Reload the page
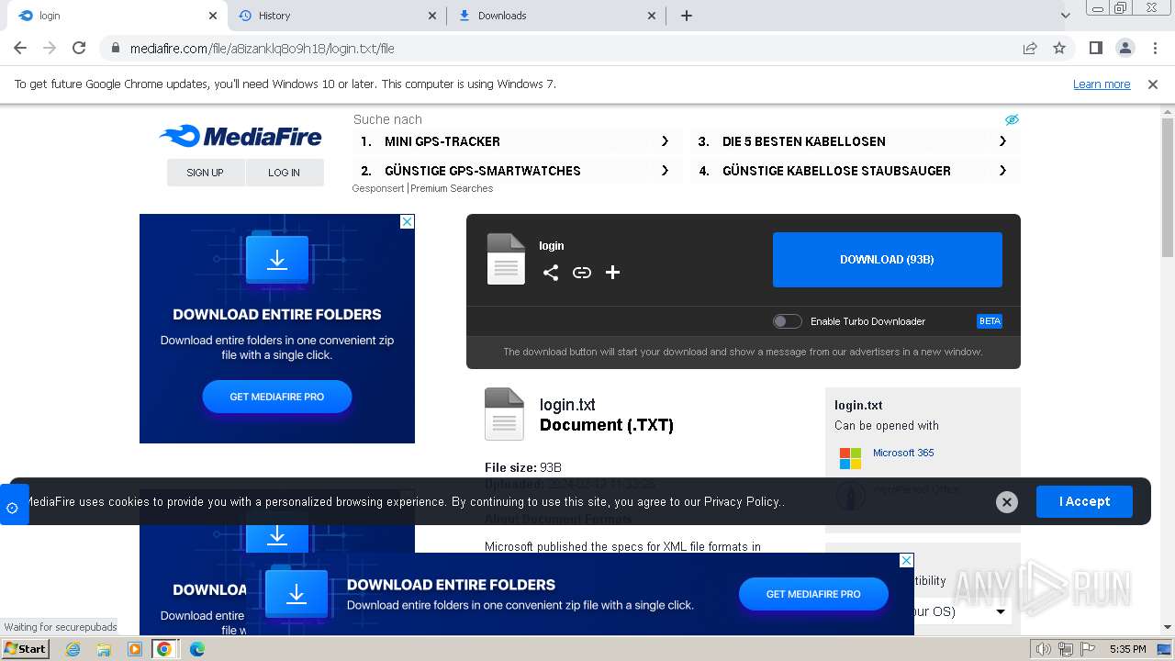 pos(79,48)
